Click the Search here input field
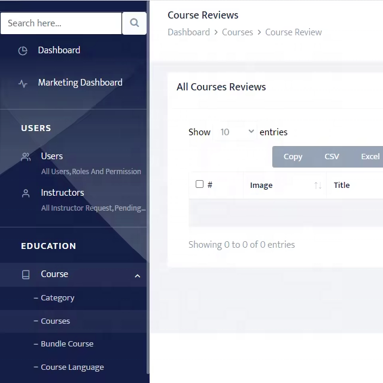The height and width of the screenshot is (383, 383). tap(61, 23)
